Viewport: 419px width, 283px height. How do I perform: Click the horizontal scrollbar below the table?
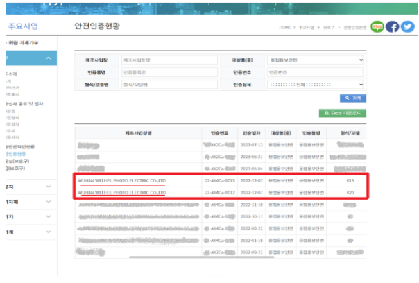coord(202,257)
